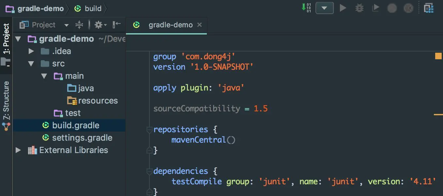Click the Project Structure icon in toolbar
443x196 pixels.
[x=429, y=8]
